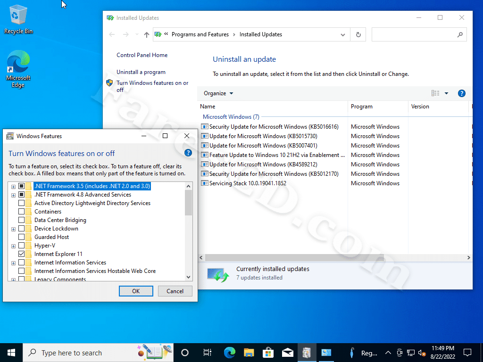483x362 pixels.
Task: Click the weather news widget in search box
Action: tap(155, 352)
